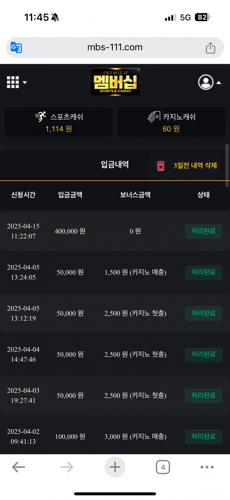The width and height of the screenshot is (230, 500).
Task: Click 처리완료 status for 400,000 원 deposit
Action: coord(204,231)
